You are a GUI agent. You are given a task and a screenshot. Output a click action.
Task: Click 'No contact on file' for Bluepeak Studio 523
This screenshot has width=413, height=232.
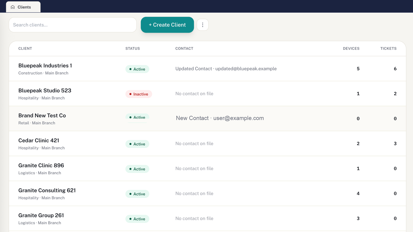(194, 94)
